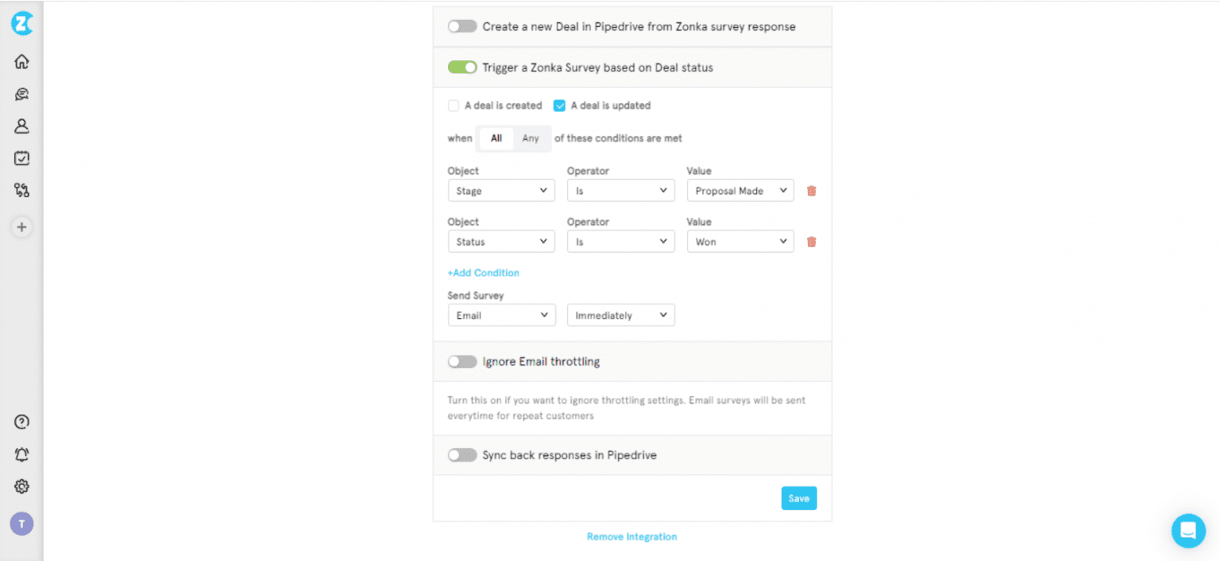Select the Any conditions option
The width and height of the screenshot is (1220, 561).
pos(531,138)
